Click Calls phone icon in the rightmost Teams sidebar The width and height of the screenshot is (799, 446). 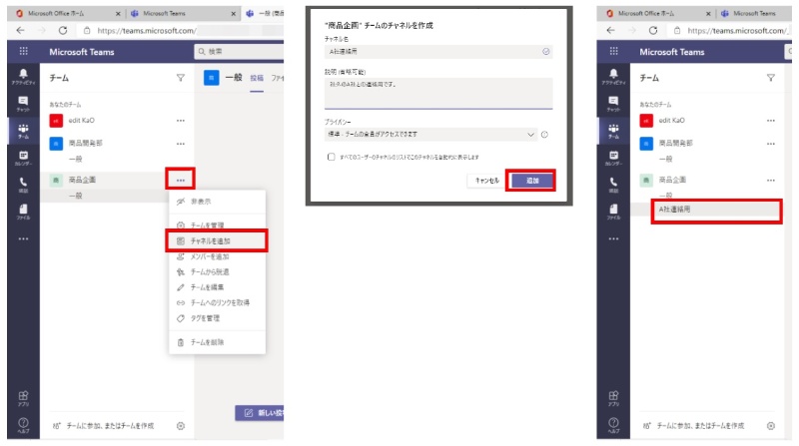[612, 186]
